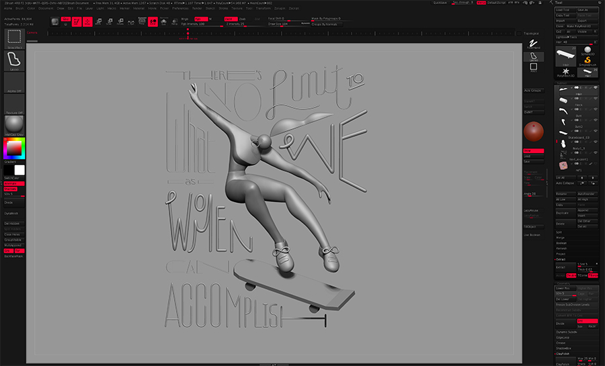Adjust the Draw Size slider
Image resolution: width=605 pixels, height=366 pixels.
click(288, 24)
